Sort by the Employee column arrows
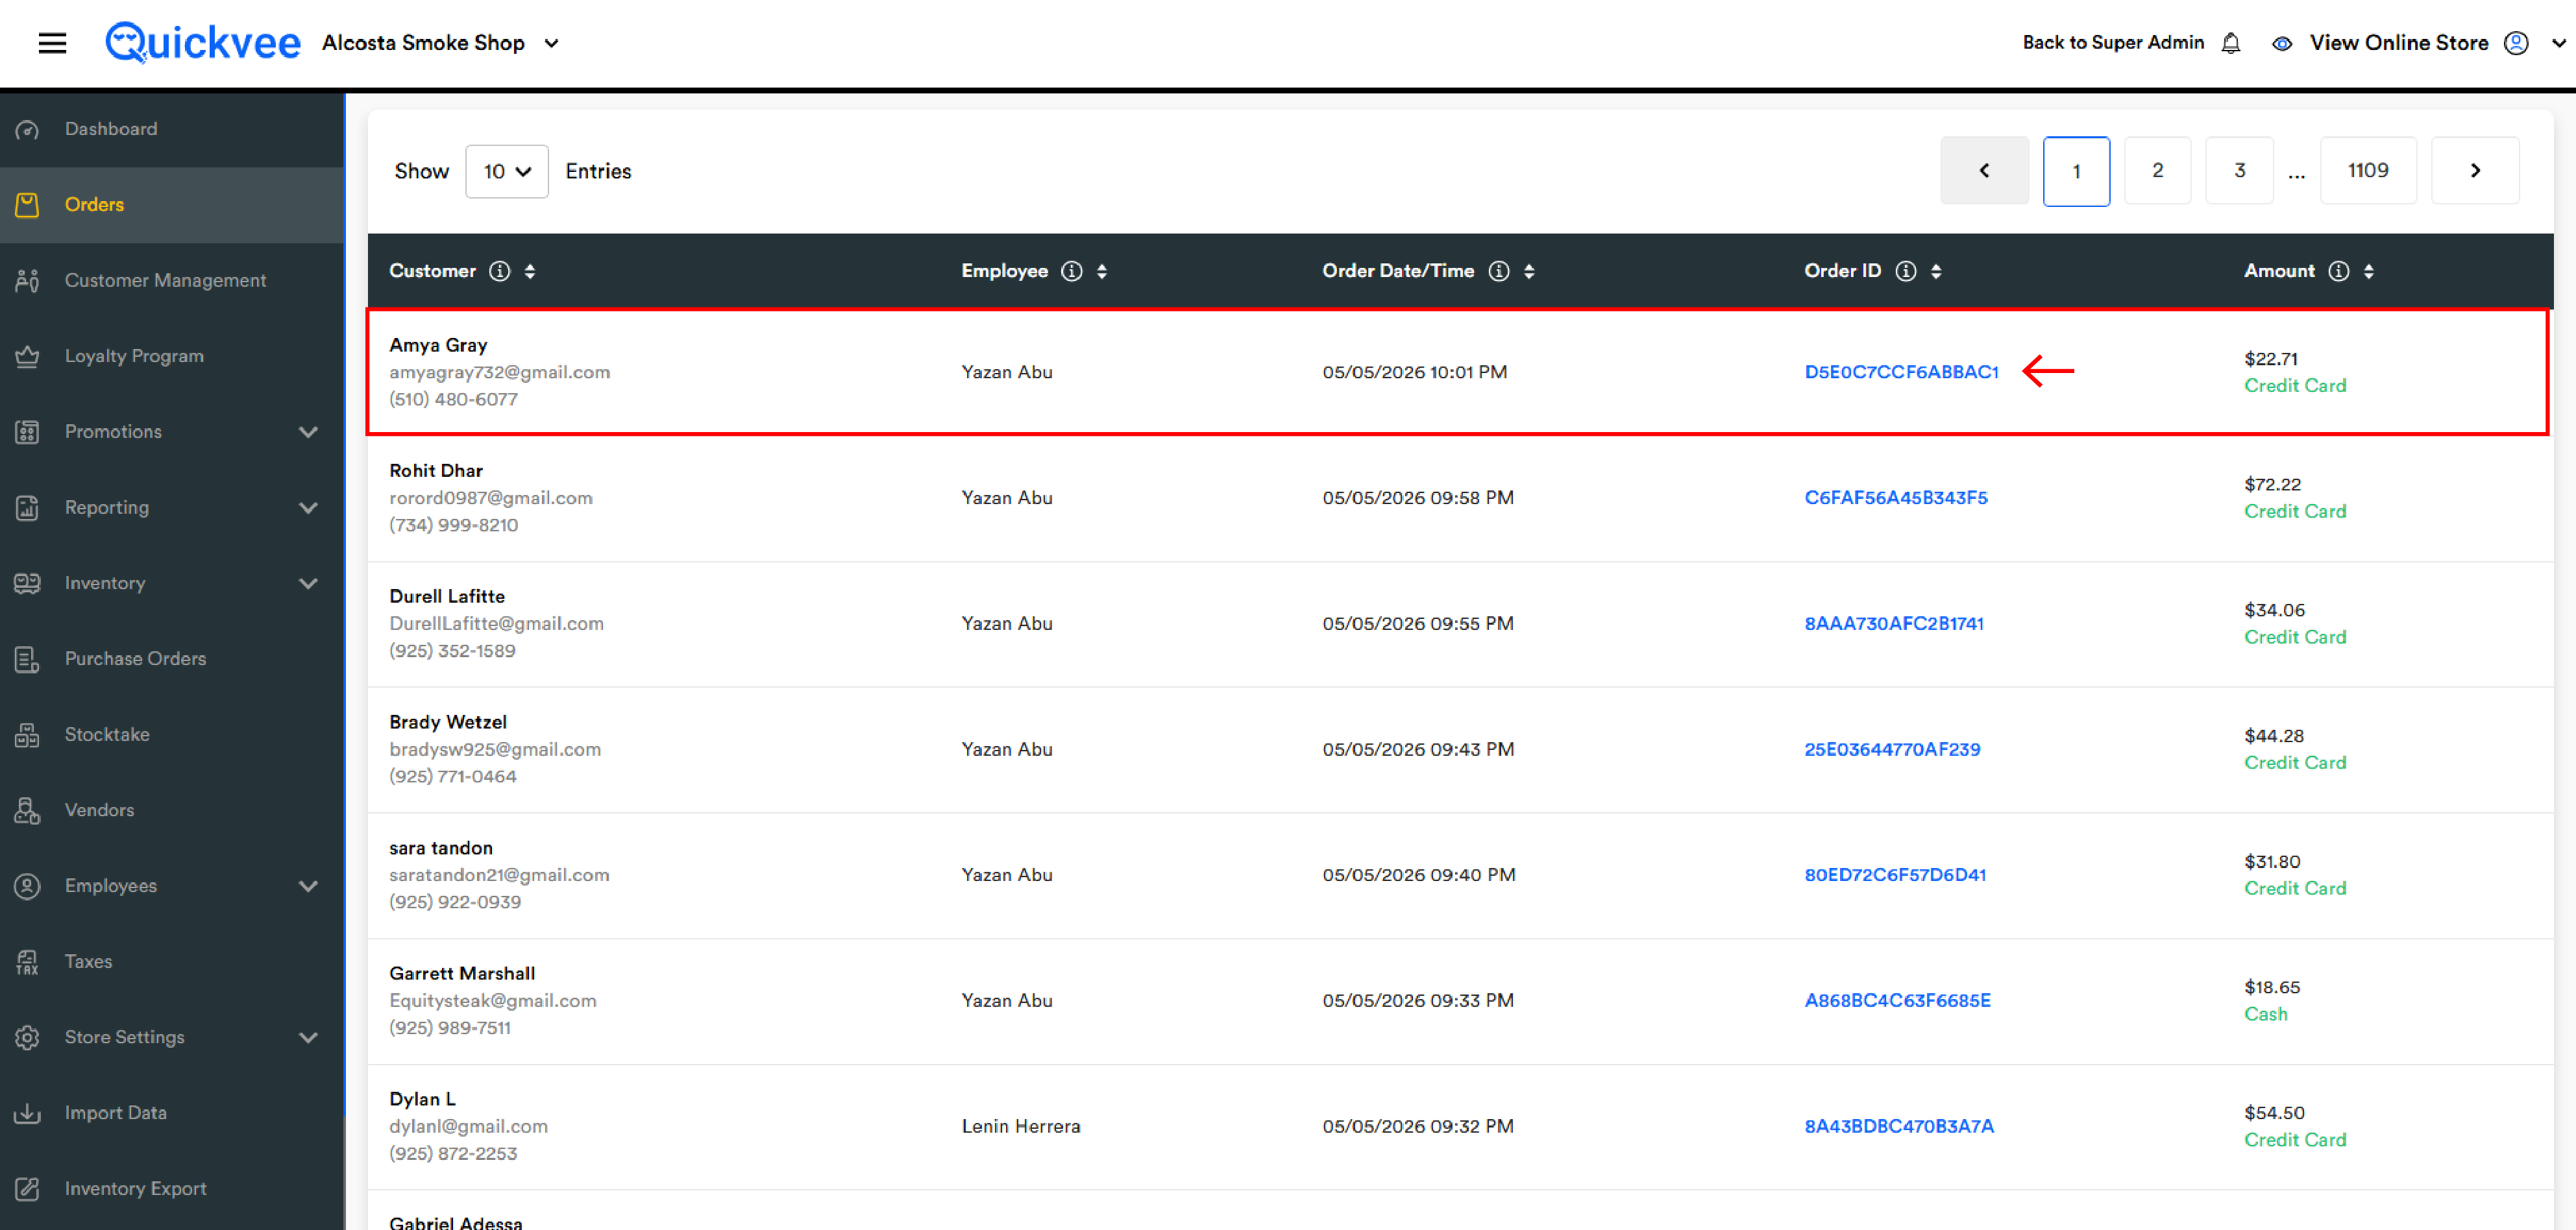2576x1230 pixels. (1102, 271)
